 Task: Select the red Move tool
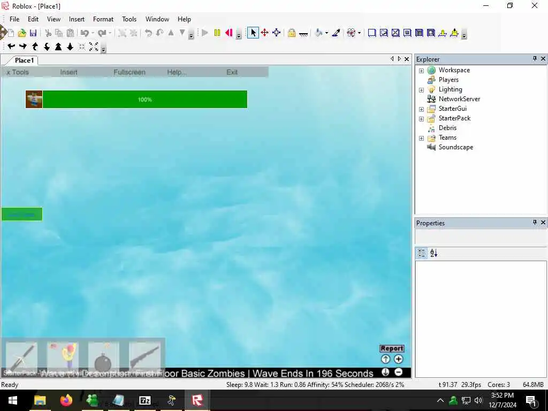point(264,33)
